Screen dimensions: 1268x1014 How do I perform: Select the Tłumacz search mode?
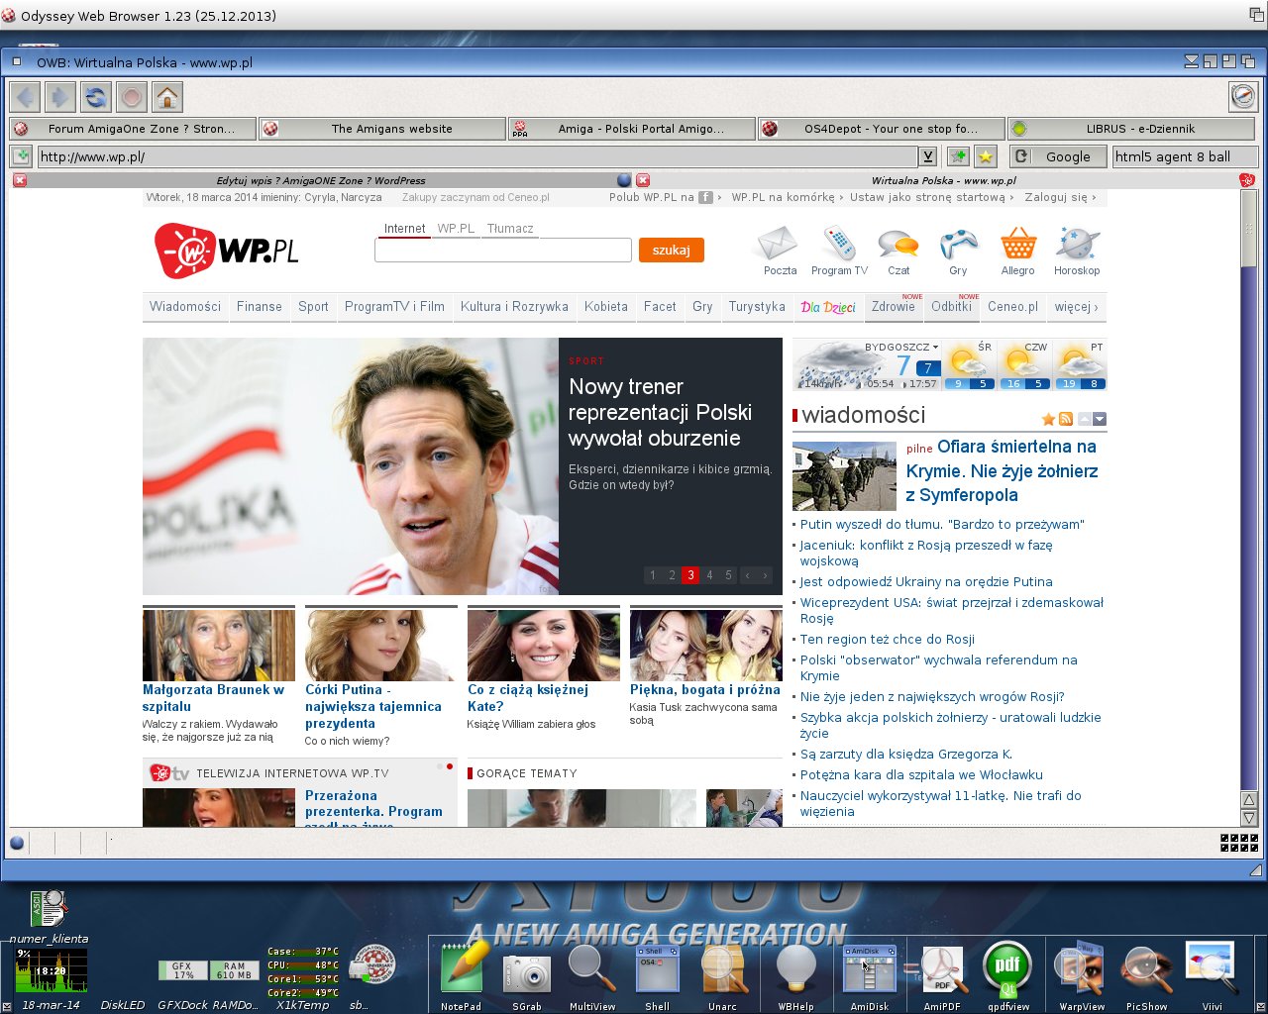coord(510,229)
